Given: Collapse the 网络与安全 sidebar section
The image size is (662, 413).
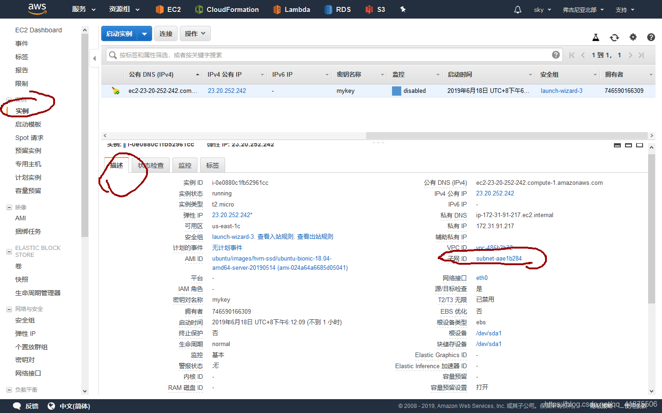Looking at the screenshot, I should pos(9,309).
